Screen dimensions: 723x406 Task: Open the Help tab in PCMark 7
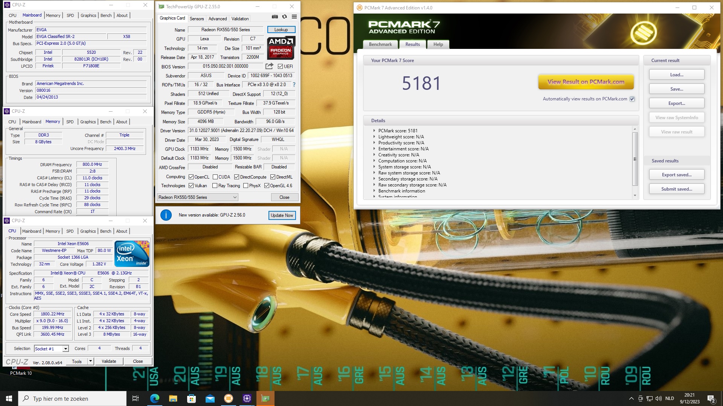click(x=438, y=44)
